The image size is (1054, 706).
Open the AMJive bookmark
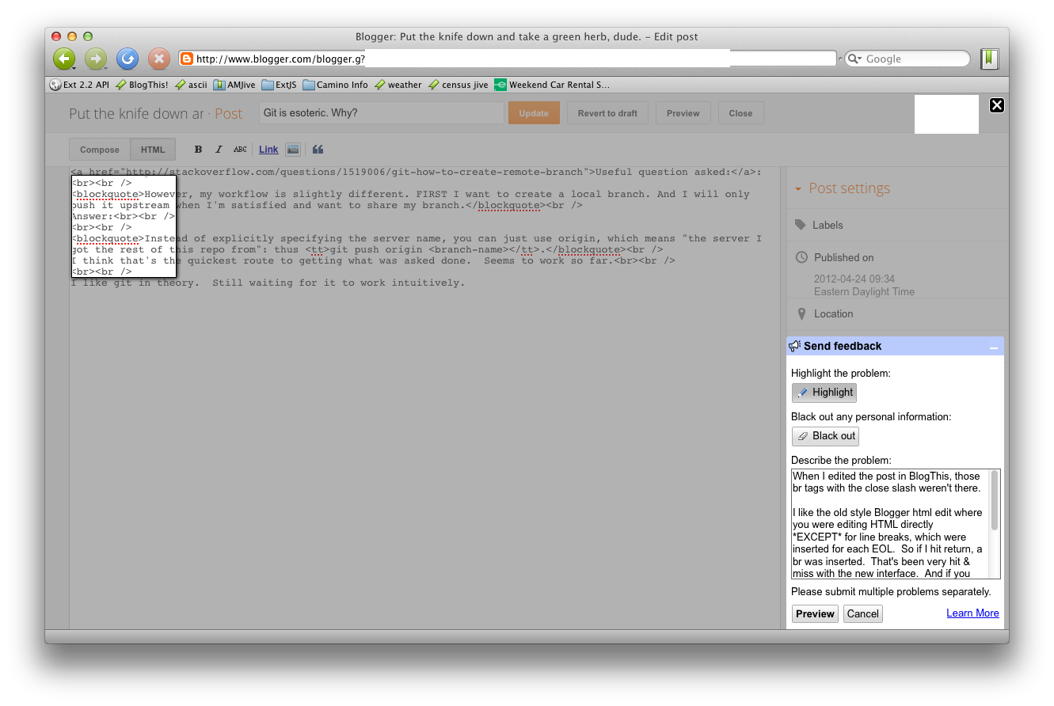(x=234, y=85)
